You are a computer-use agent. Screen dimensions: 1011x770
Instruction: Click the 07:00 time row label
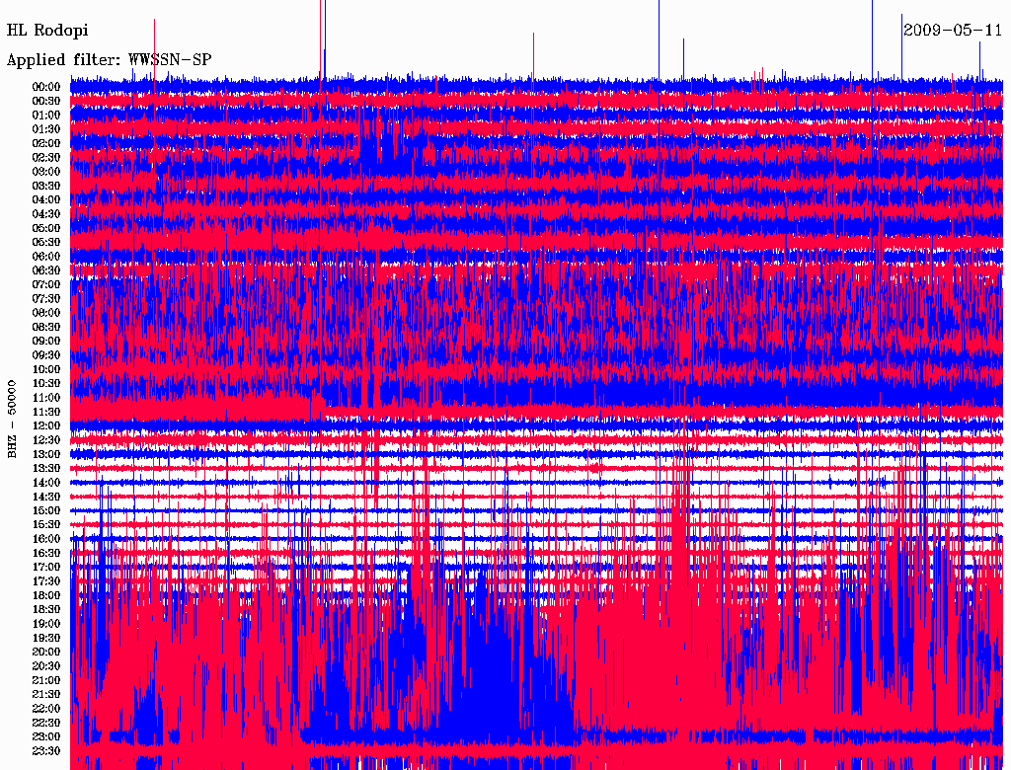tap(46, 284)
